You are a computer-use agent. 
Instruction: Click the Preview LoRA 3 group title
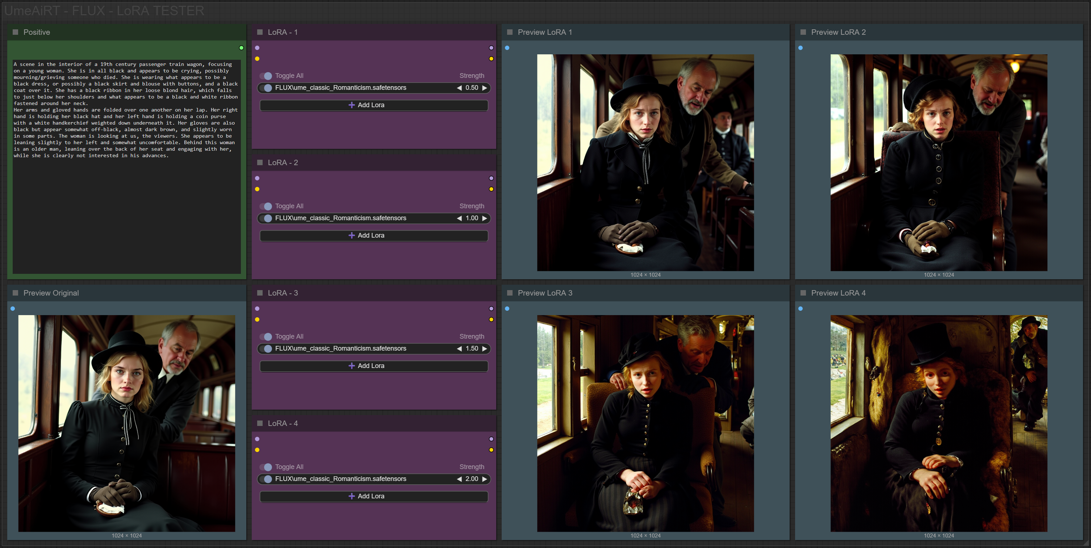coord(545,293)
